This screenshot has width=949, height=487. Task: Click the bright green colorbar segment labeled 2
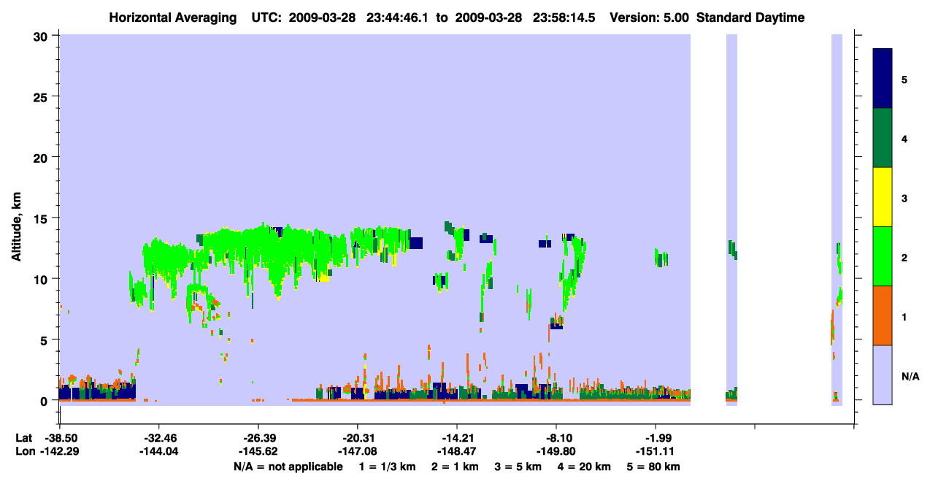point(883,256)
